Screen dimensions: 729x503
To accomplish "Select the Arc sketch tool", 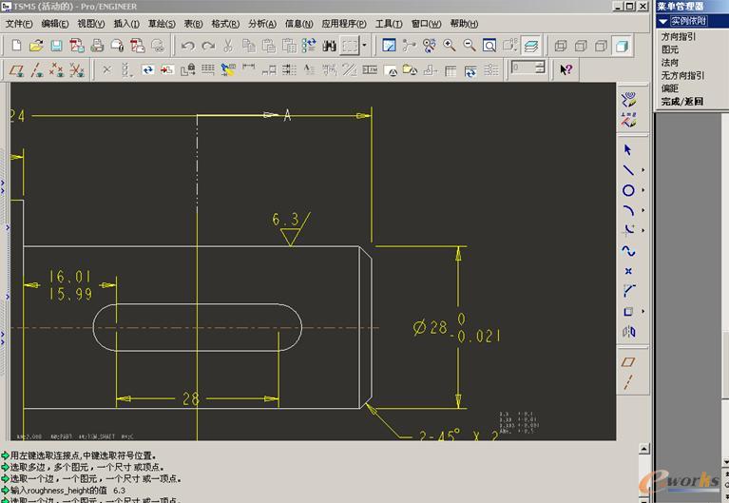I will point(628,210).
